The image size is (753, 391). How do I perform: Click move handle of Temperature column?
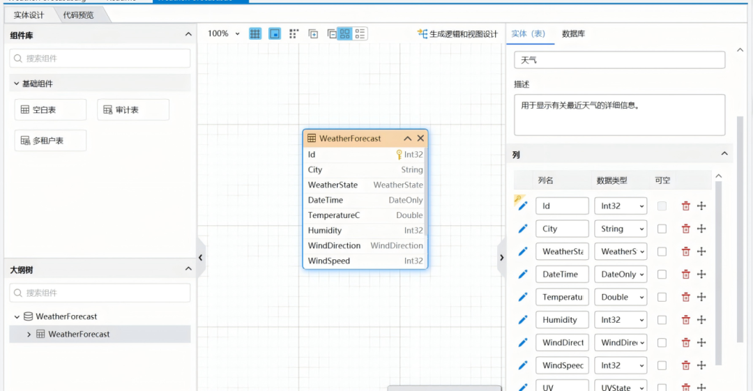701,297
